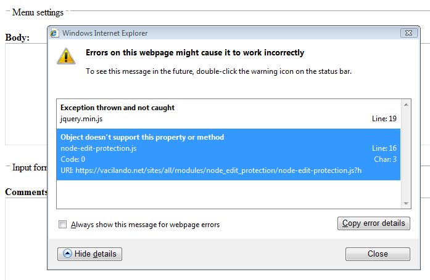Click Copy error details button
Viewport: 430px width, 280px height.
(374, 223)
